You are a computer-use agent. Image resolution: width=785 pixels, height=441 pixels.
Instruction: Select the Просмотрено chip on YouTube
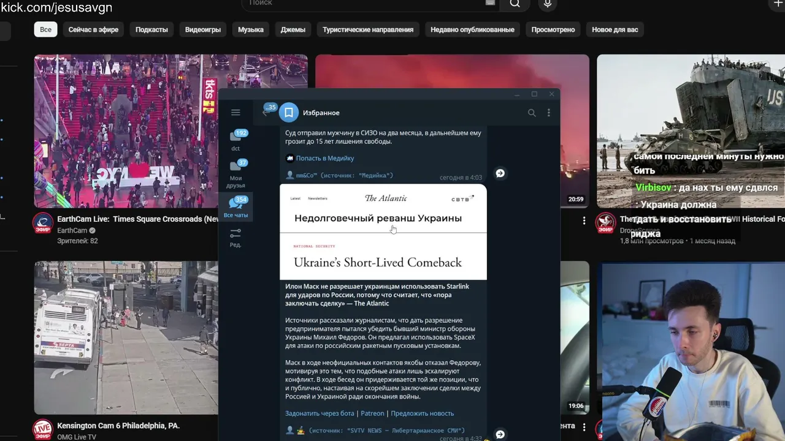point(553,29)
